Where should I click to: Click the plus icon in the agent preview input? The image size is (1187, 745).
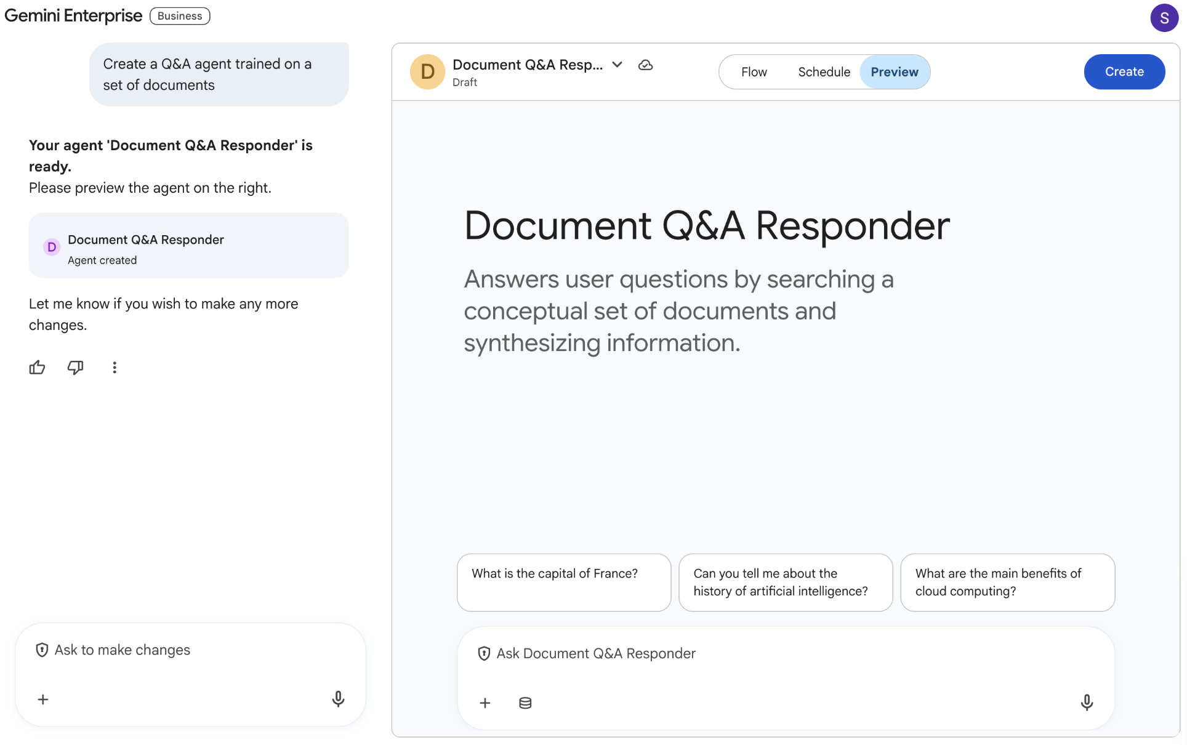(485, 703)
